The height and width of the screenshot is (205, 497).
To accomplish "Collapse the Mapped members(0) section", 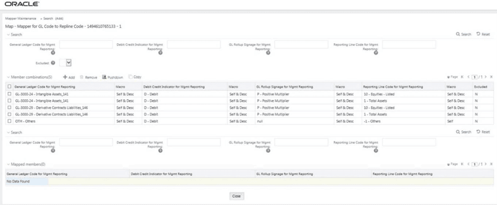I will tap(8, 164).
